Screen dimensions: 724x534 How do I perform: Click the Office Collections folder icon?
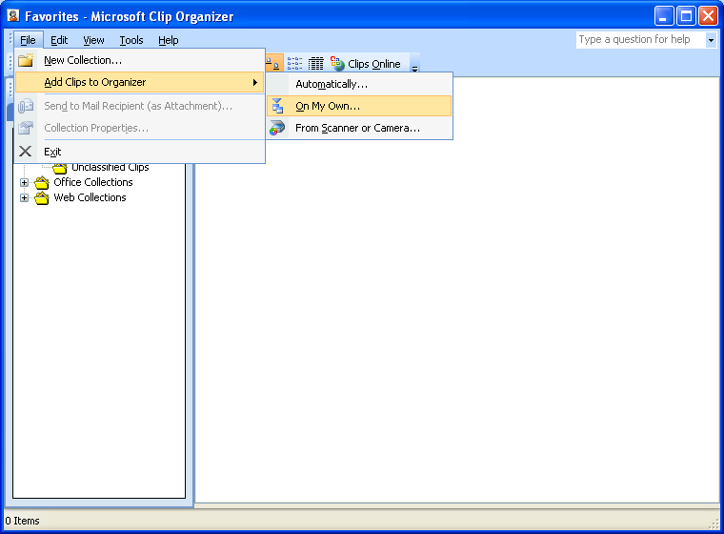pyautogui.click(x=42, y=183)
